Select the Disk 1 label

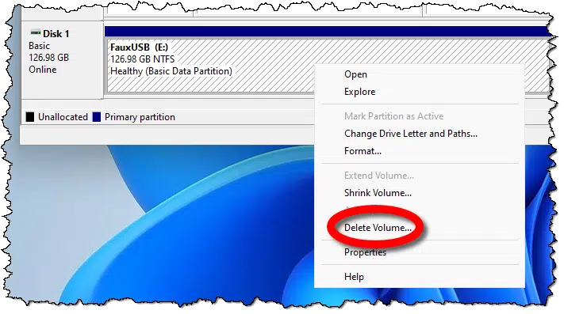(56, 34)
